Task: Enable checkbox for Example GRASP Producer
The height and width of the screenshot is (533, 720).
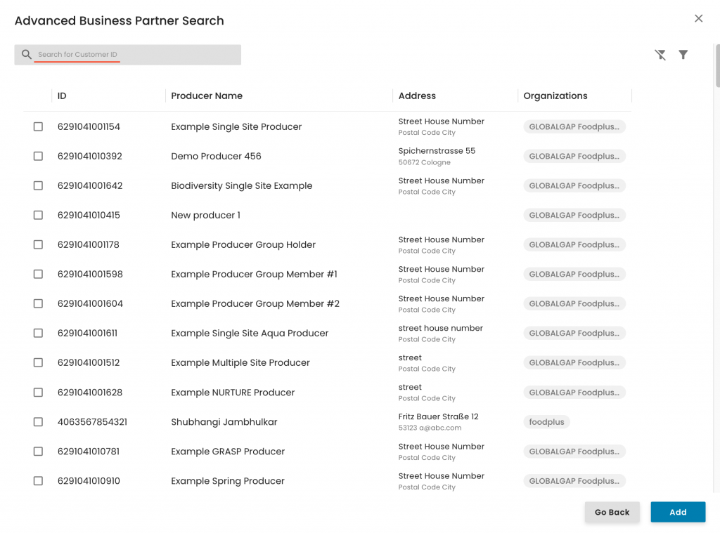Action: (38, 452)
